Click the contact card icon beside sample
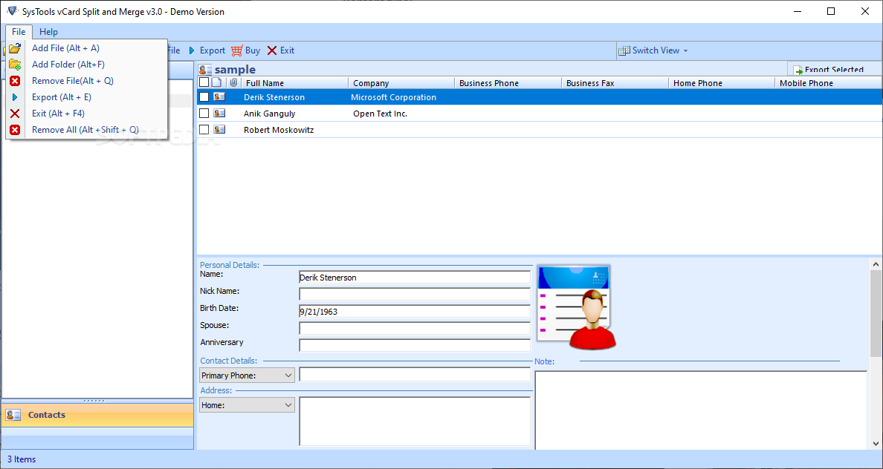883x469 pixels. [x=206, y=70]
